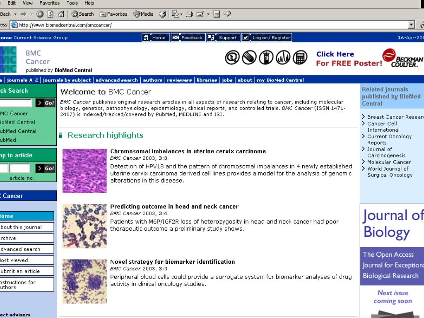Click Log on / Register button
Screen dimensions: 424x318
pos(267,38)
